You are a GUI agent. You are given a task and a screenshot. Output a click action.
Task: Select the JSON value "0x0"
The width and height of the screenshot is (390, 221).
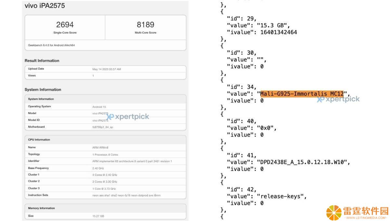[266, 128]
